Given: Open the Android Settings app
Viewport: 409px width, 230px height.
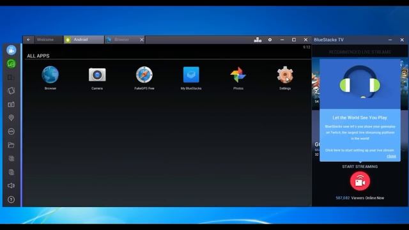Looking at the screenshot, I should pyautogui.click(x=285, y=78).
